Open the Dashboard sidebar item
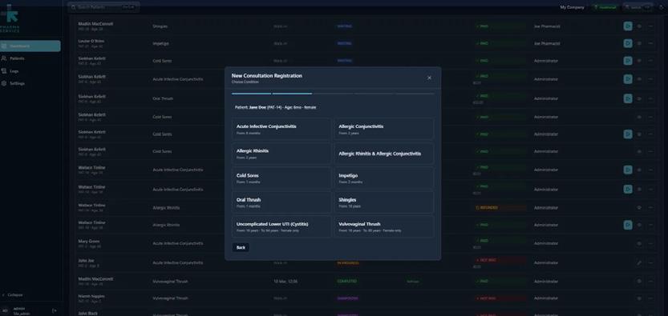Viewport: 668px width, 316px height. click(30, 46)
